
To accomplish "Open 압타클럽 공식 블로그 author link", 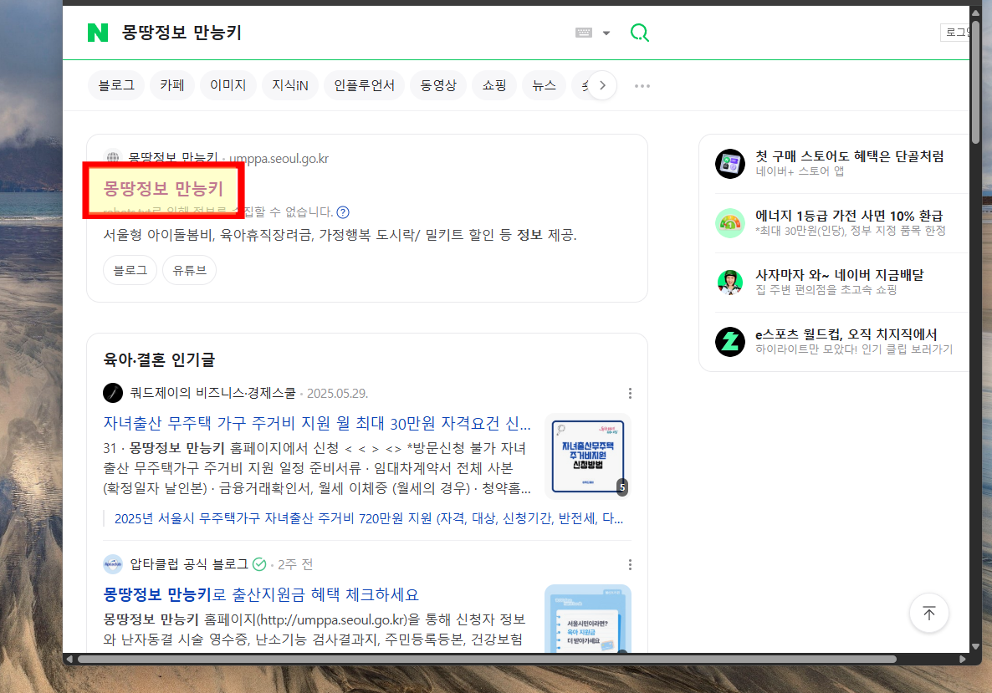I will coord(188,564).
